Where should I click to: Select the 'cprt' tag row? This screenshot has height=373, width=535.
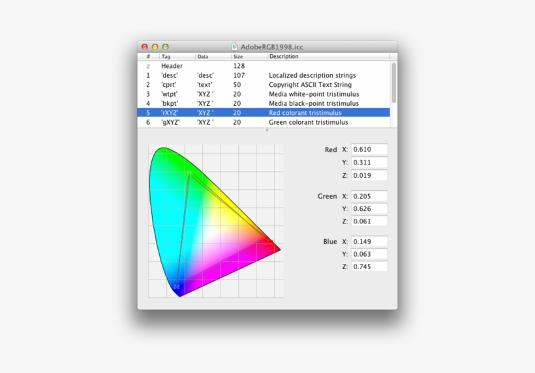pos(264,85)
